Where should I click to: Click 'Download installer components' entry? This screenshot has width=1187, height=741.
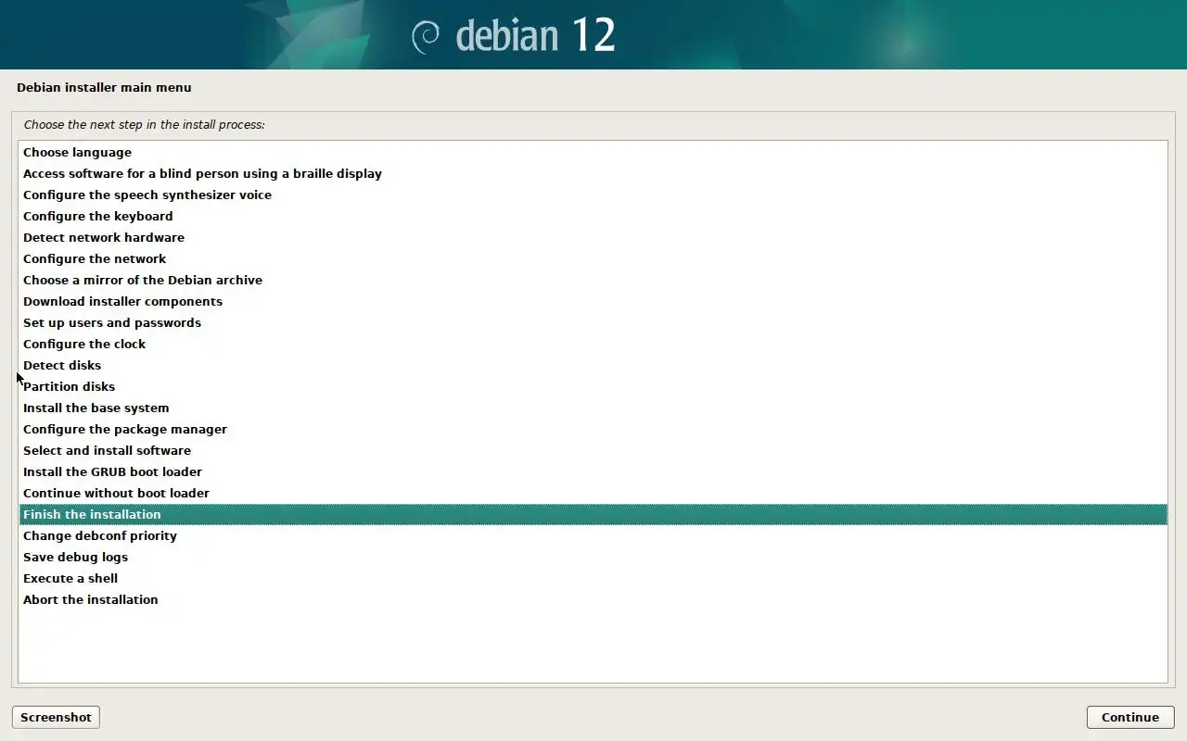[x=593, y=301]
